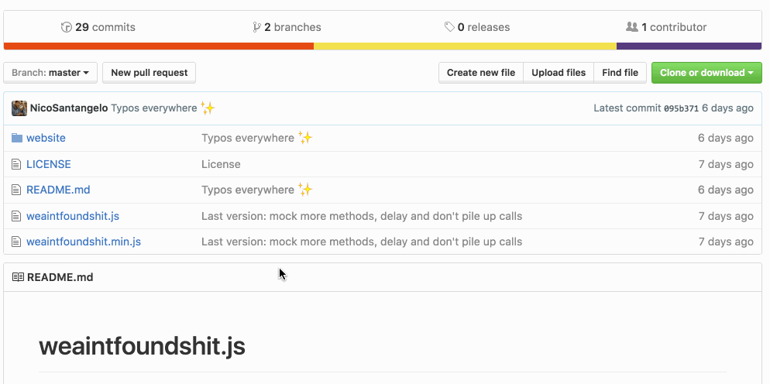Click the LICENSE file icon

[17, 164]
